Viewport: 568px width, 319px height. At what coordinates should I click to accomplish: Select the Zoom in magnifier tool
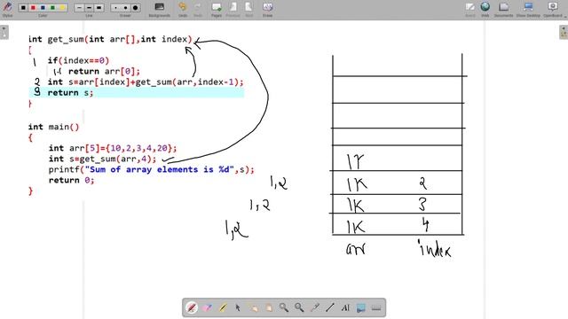pyautogui.click(x=284, y=307)
